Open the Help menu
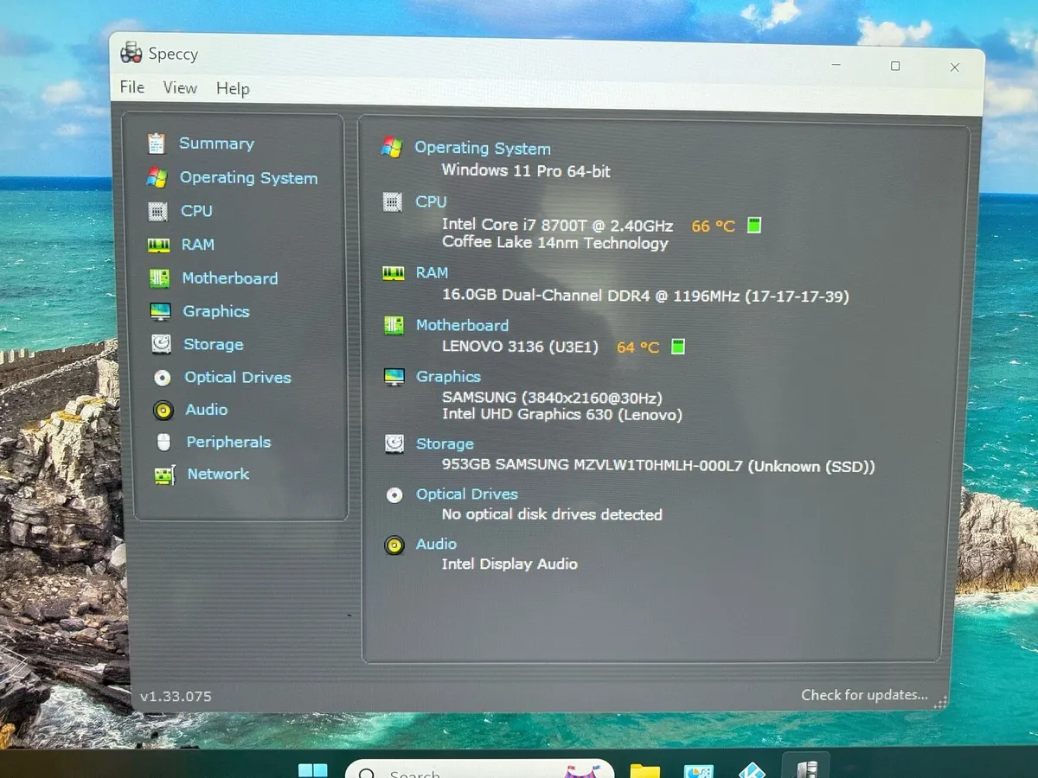Image resolution: width=1038 pixels, height=778 pixels. [x=233, y=88]
